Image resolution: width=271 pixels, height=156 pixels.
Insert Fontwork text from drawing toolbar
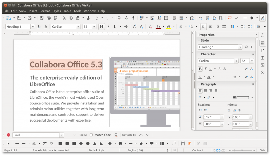click(x=190, y=144)
